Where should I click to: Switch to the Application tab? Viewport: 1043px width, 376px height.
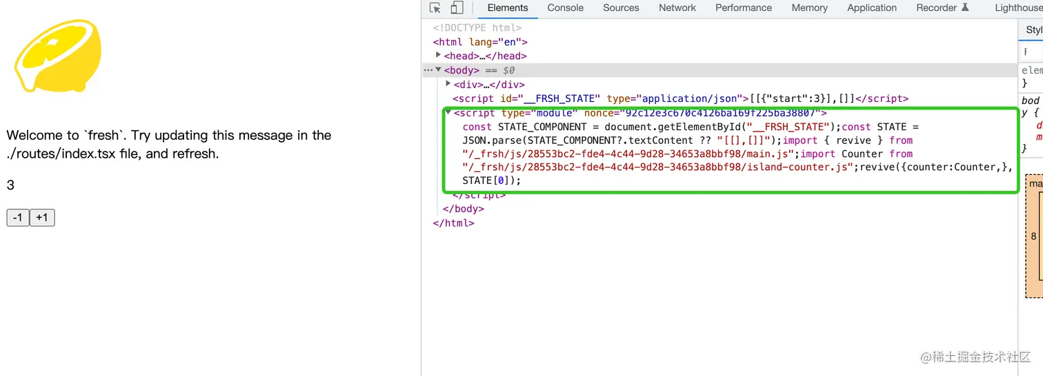pos(872,8)
